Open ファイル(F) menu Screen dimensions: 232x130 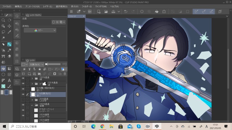7,6
